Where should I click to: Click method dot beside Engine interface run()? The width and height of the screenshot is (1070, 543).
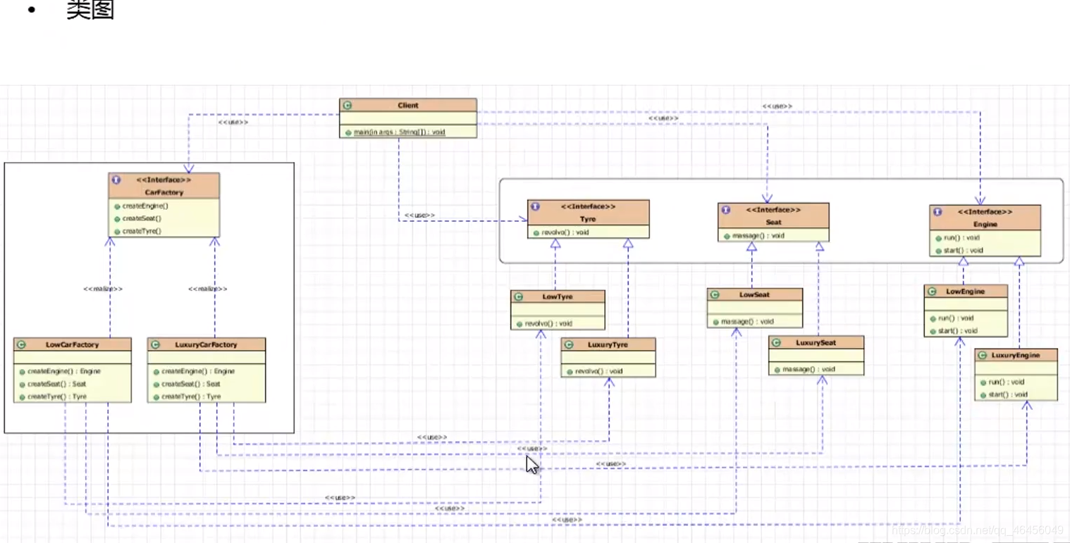(x=938, y=238)
